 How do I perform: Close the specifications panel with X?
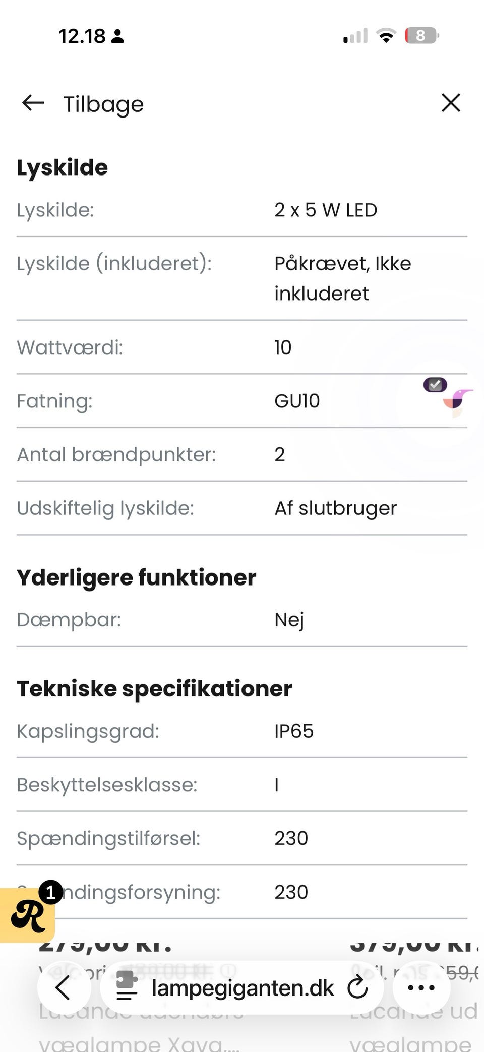tap(451, 103)
